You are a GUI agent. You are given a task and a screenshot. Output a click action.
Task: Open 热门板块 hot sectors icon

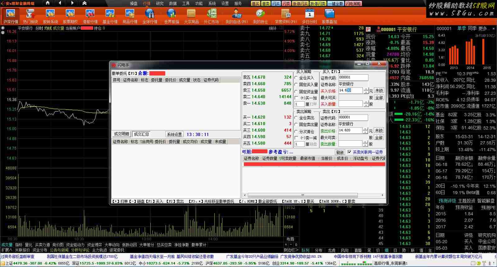30,16
